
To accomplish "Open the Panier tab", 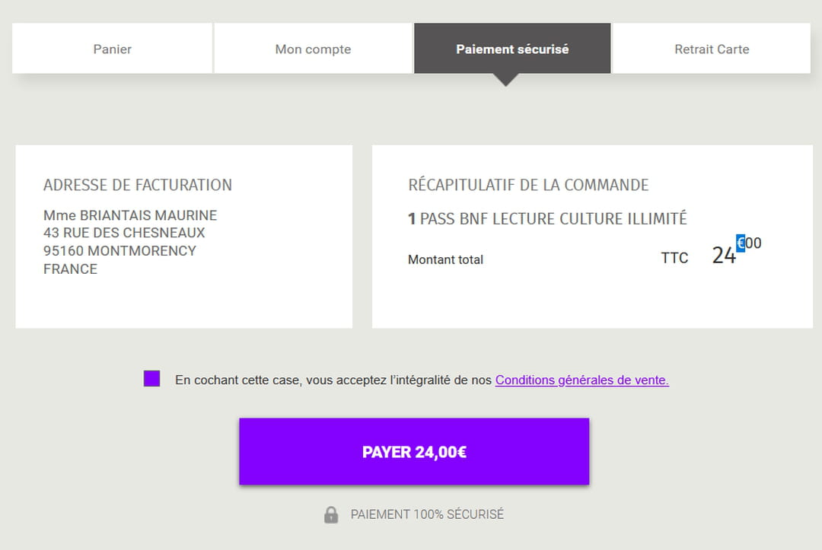I will click(x=113, y=49).
